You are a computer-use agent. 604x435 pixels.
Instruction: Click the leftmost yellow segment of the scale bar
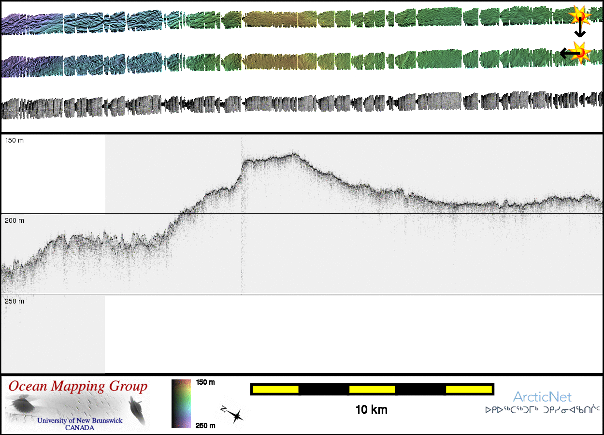(x=275, y=389)
